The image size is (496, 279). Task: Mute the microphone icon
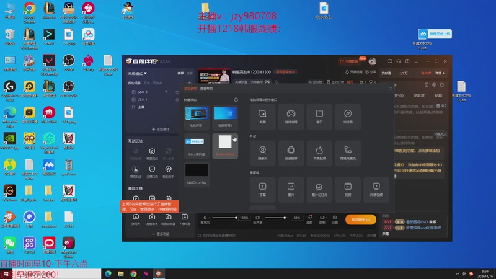(x=205, y=218)
